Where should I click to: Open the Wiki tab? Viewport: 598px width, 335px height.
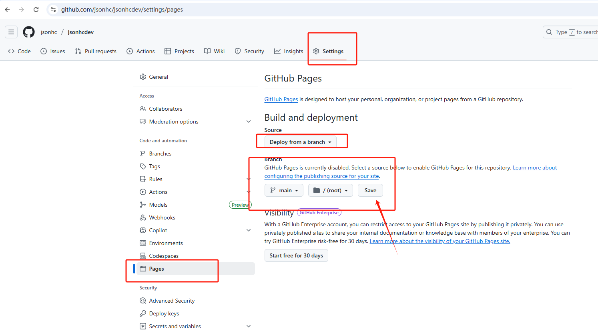[x=214, y=51]
